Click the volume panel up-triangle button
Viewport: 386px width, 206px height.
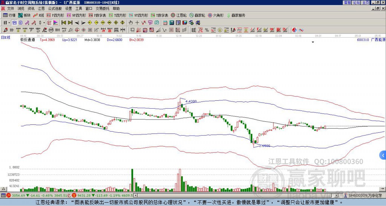click(x=3, y=189)
